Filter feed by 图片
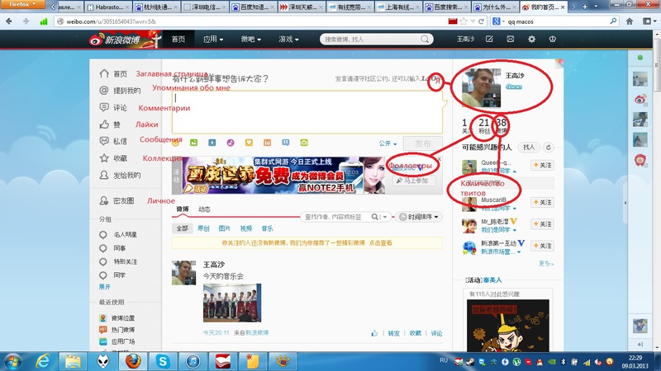Viewport: 661px width, 371px height. 224,228
